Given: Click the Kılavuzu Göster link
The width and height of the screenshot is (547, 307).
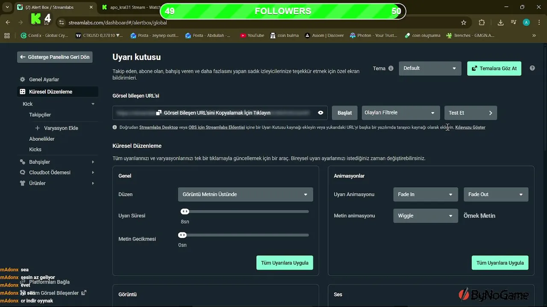Looking at the screenshot, I should 470,127.
